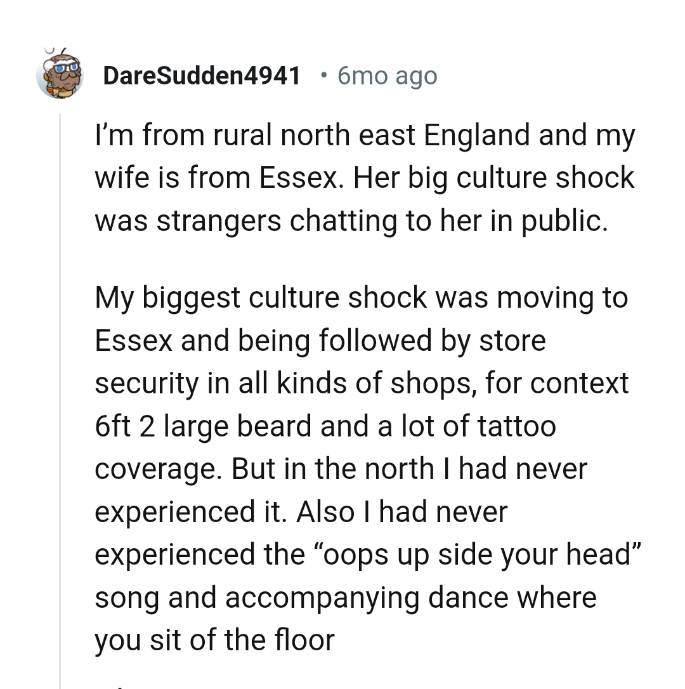
Task: Click the last line 'you sit of the floor'
Action: point(214,640)
